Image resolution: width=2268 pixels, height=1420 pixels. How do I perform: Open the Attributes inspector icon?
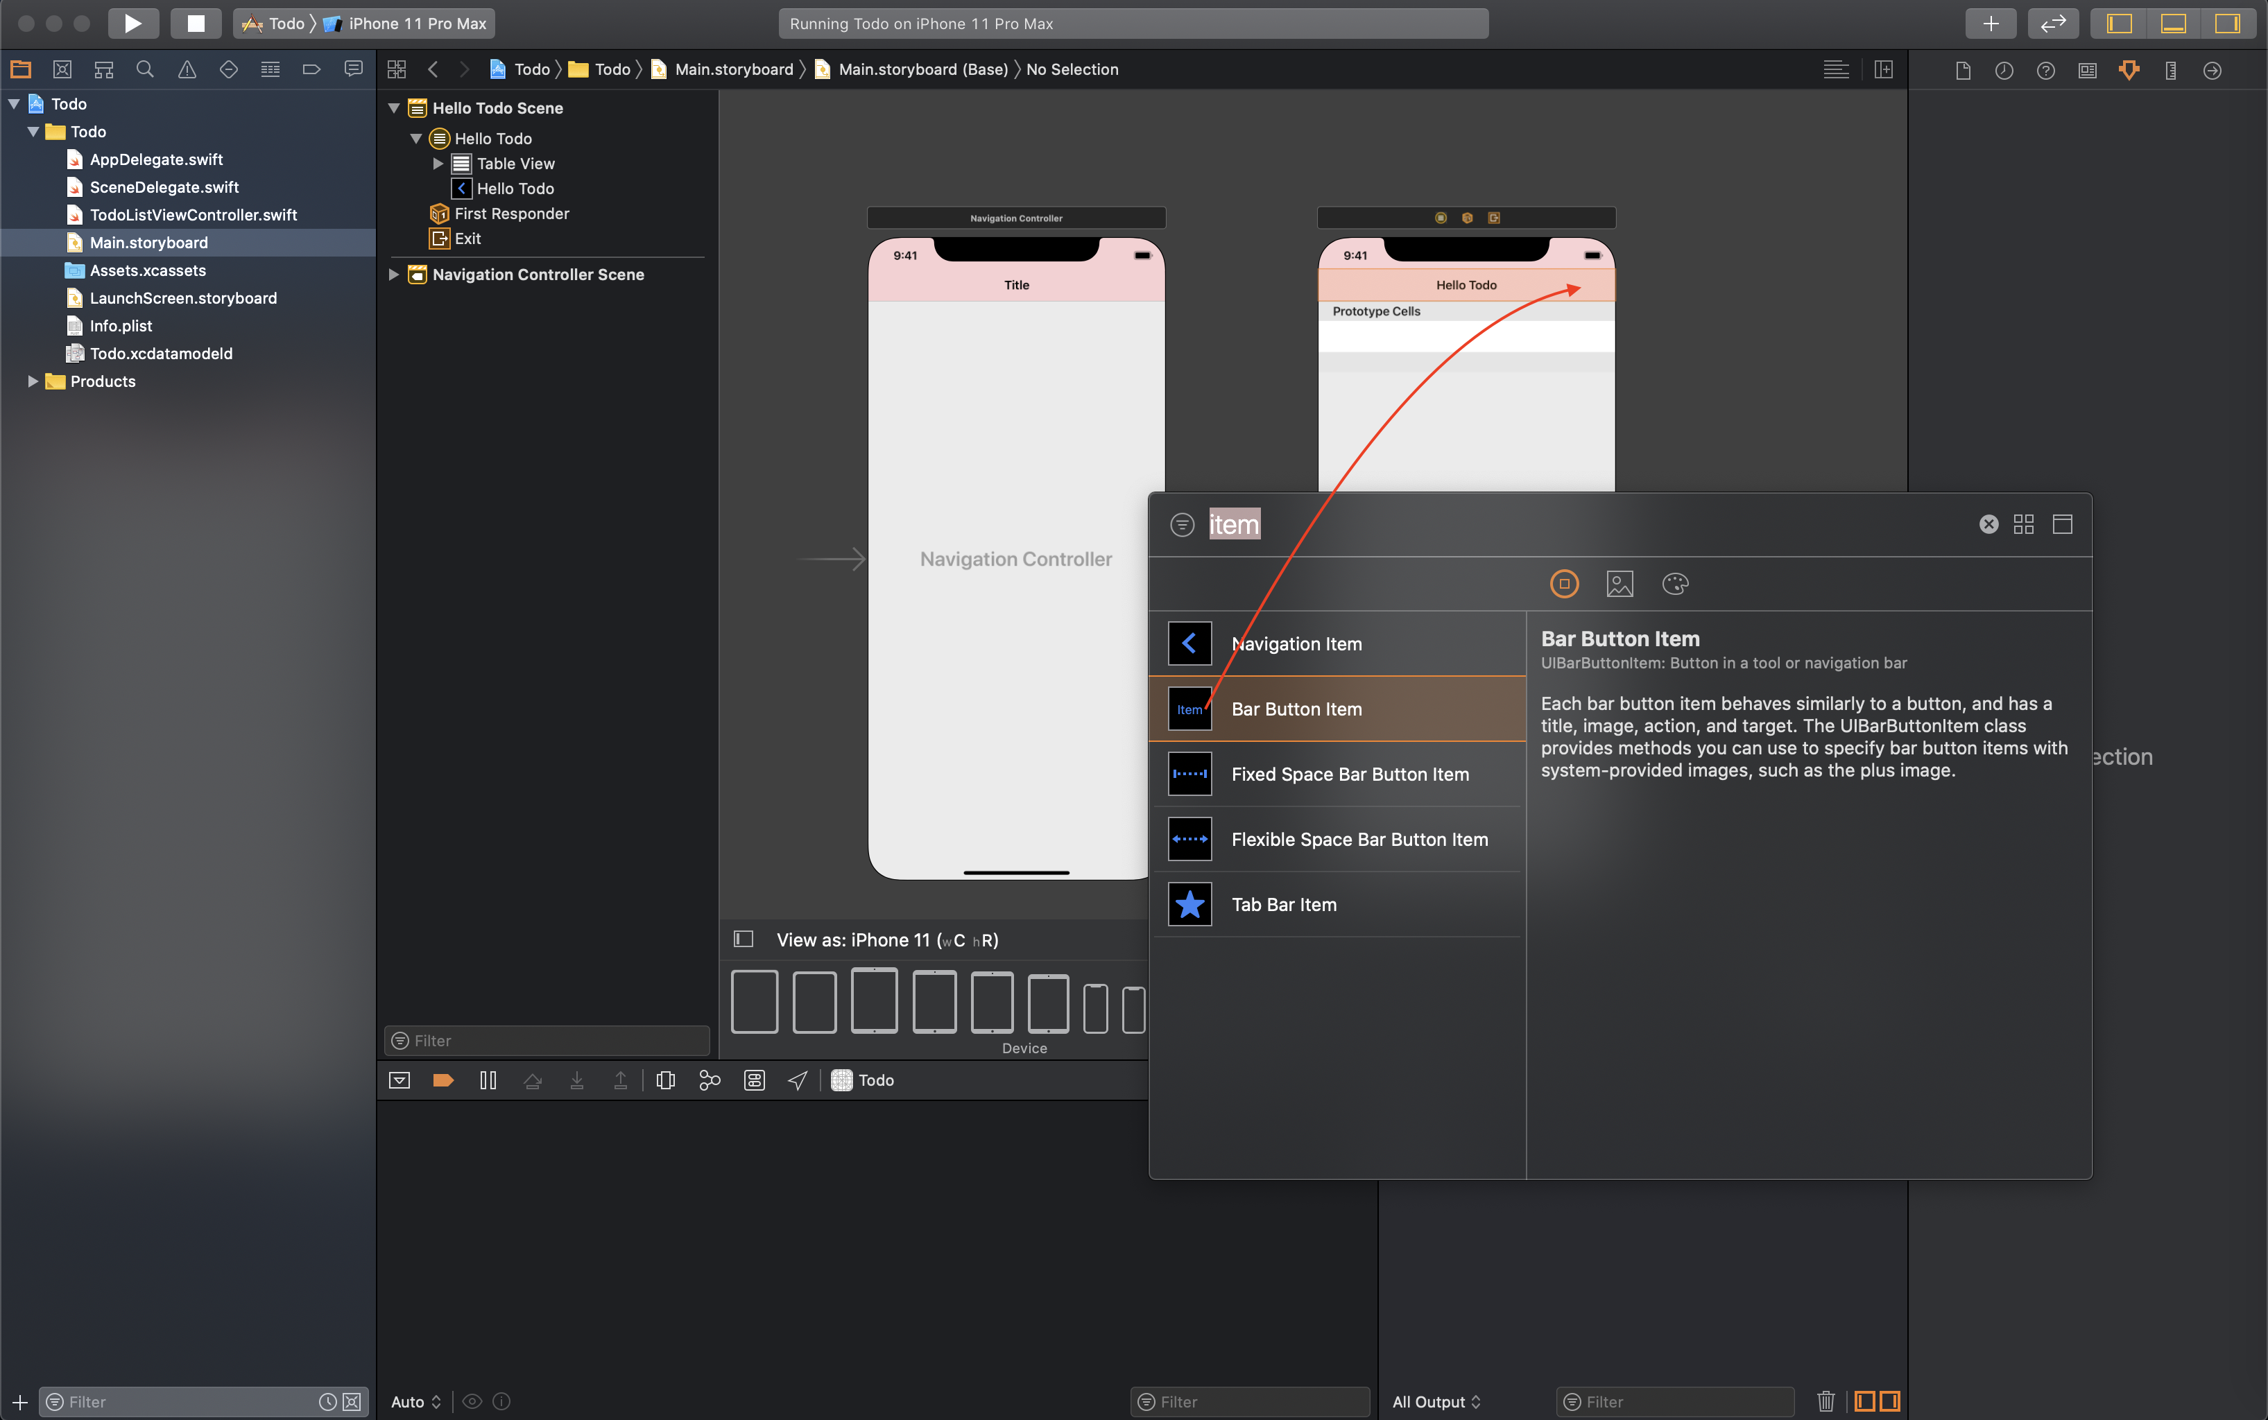[x=2129, y=71]
